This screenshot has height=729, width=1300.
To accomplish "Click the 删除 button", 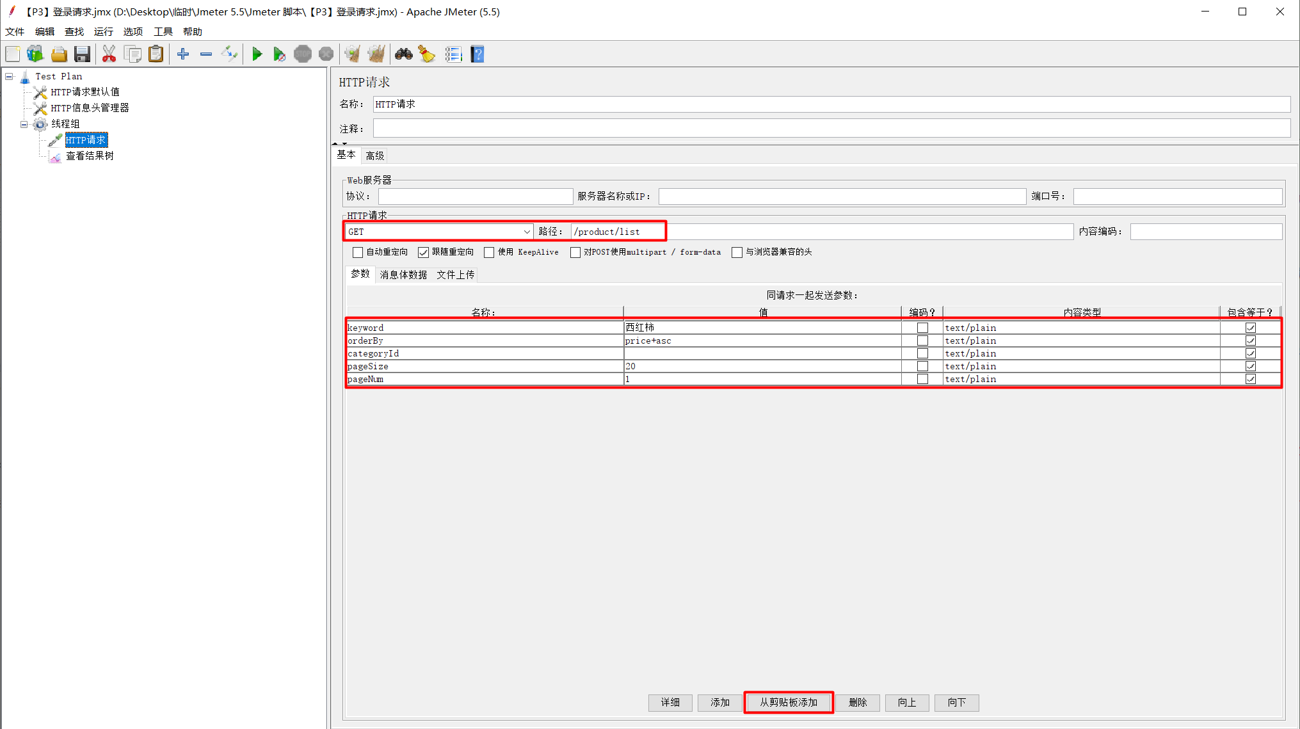I will (x=858, y=702).
